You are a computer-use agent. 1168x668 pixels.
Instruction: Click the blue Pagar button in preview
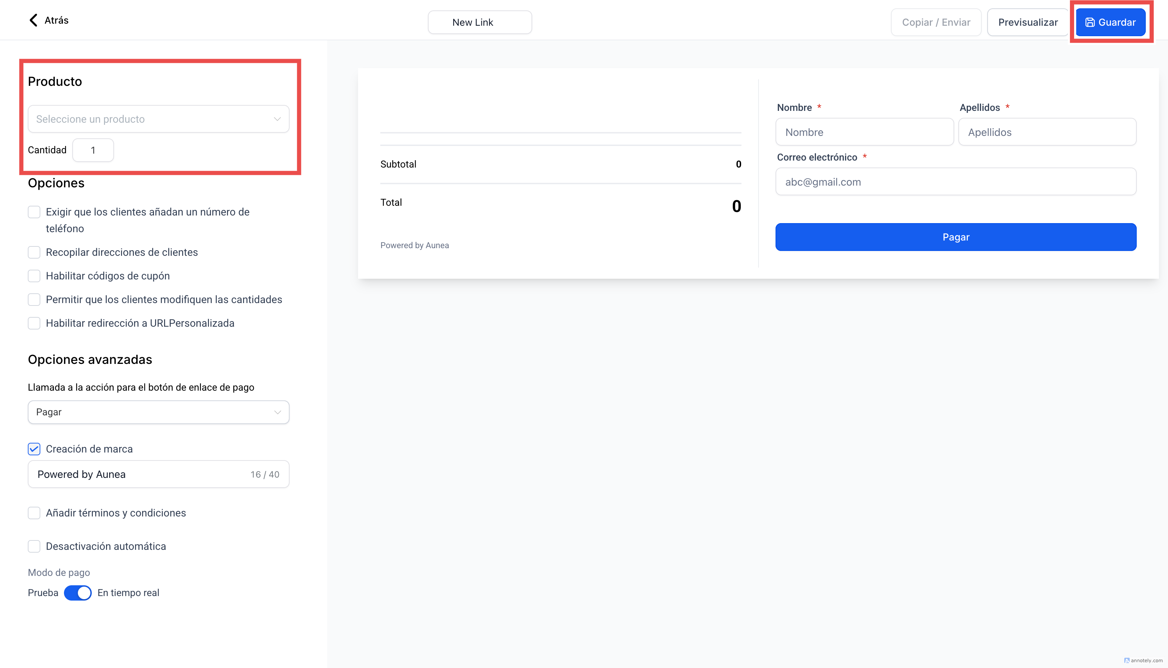[x=956, y=237]
